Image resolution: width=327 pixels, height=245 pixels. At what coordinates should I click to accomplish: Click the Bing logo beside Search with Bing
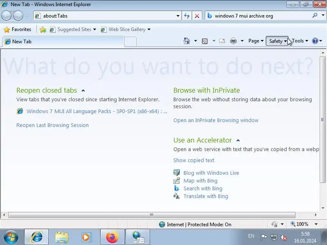177,188
